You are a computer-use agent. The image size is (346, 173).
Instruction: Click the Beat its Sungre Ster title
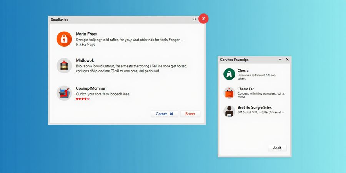pyautogui.click(x=255, y=108)
